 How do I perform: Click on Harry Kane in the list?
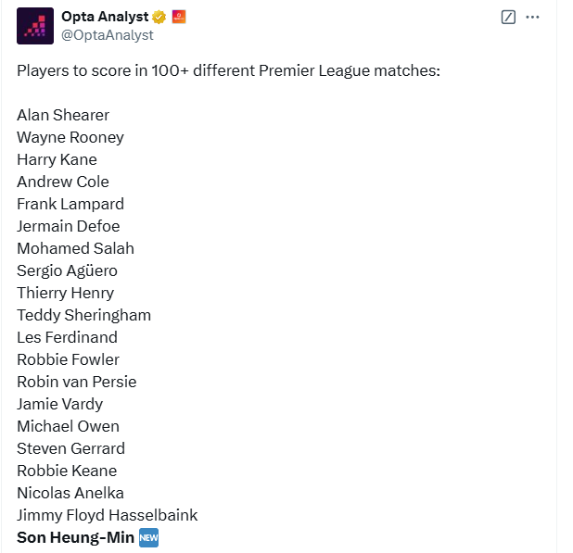[x=57, y=159]
